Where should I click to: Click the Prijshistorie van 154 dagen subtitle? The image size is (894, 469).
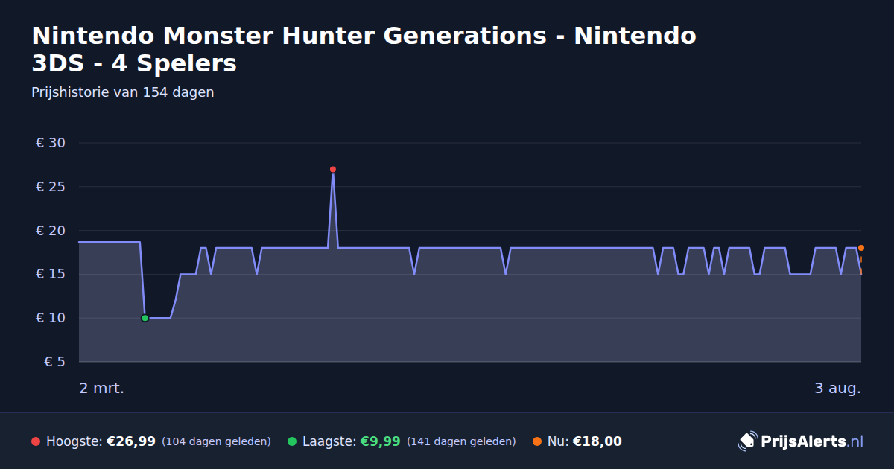(x=123, y=92)
